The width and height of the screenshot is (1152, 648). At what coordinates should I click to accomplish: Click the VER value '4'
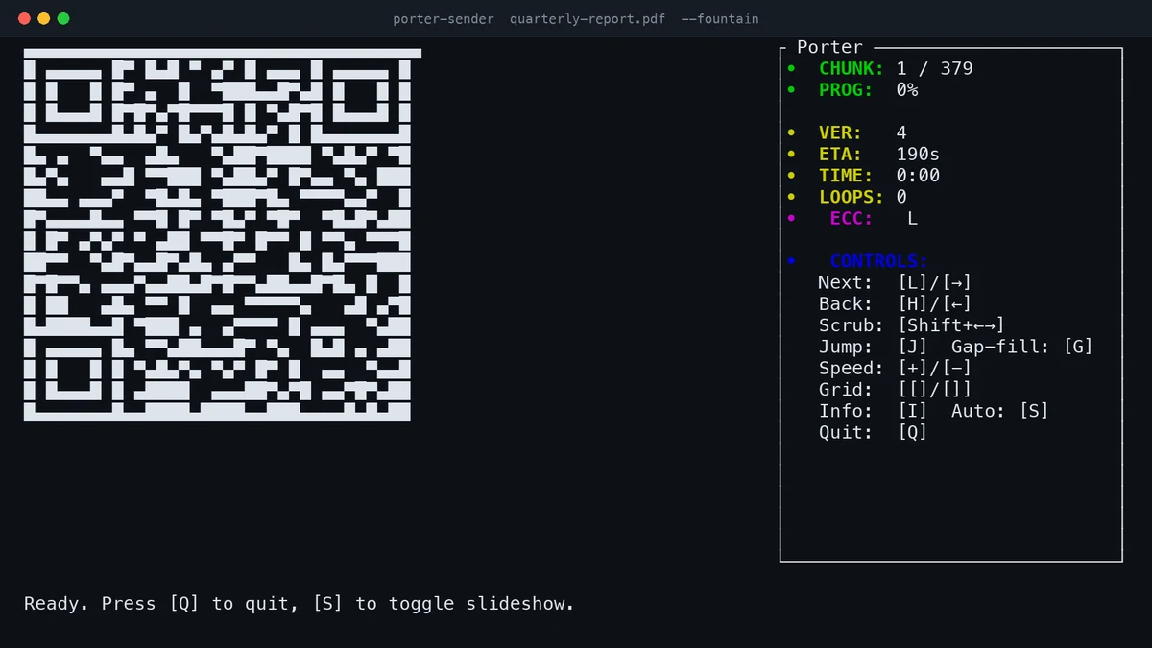[901, 132]
